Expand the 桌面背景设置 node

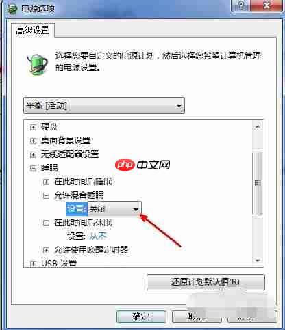(x=33, y=141)
